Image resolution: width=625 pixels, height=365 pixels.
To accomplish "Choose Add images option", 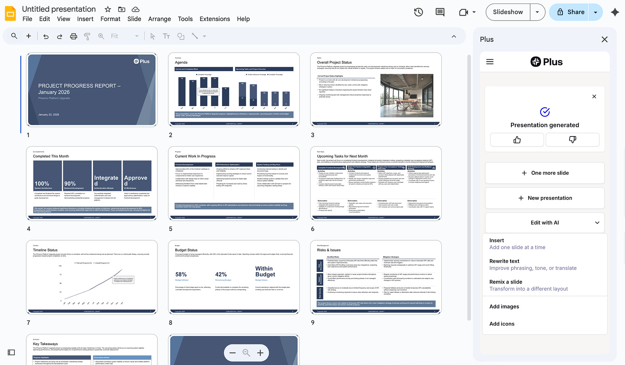I will click(545, 307).
